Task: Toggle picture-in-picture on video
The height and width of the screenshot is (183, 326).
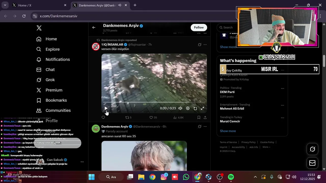Action: [195, 108]
